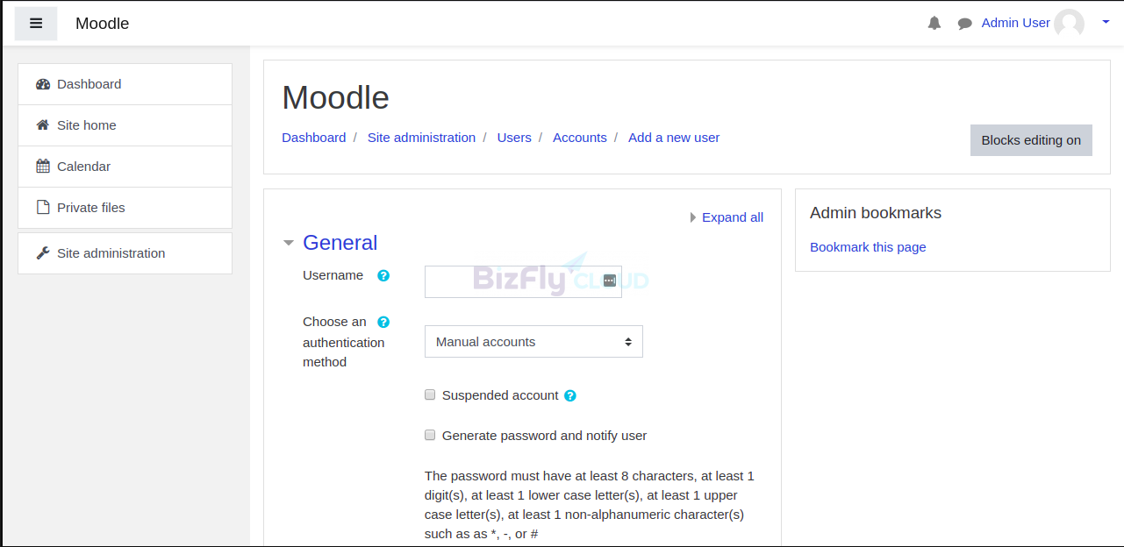
Task: Click the Calendar icon in sidebar
Action: point(43,167)
